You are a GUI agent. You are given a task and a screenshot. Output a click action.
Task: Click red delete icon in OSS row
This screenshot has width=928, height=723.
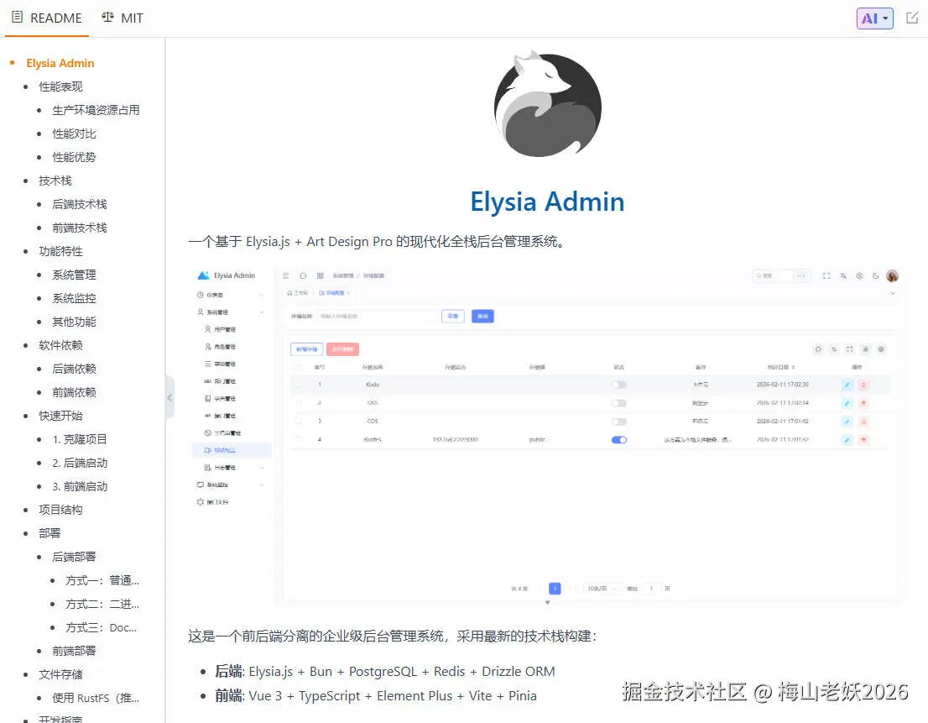(863, 403)
